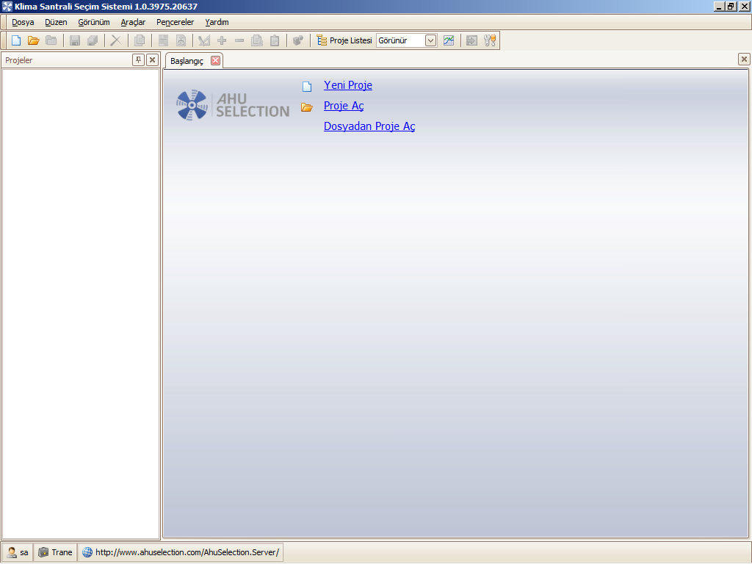Viewport: 752px width, 564px height.
Task: Open the wrench tools settings icon
Action: point(490,41)
